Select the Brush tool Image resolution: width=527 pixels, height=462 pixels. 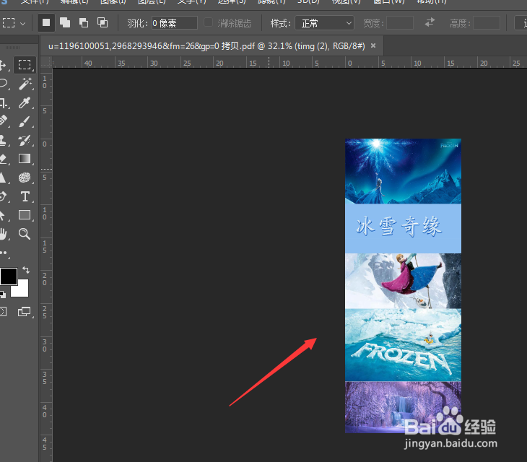click(x=25, y=121)
